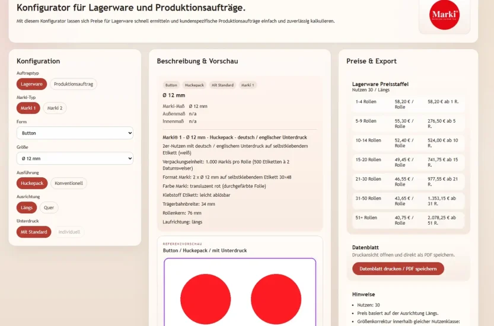
Task: Click the right red circle in preview
Action: [x=276, y=299]
